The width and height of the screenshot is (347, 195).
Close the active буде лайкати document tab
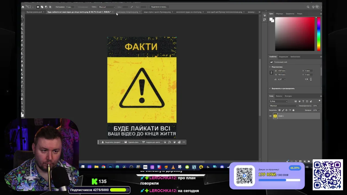[113, 12]
